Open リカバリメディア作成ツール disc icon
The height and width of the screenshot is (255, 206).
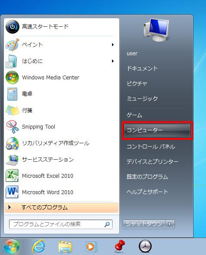pyautogui.click(x=12, y=143)
